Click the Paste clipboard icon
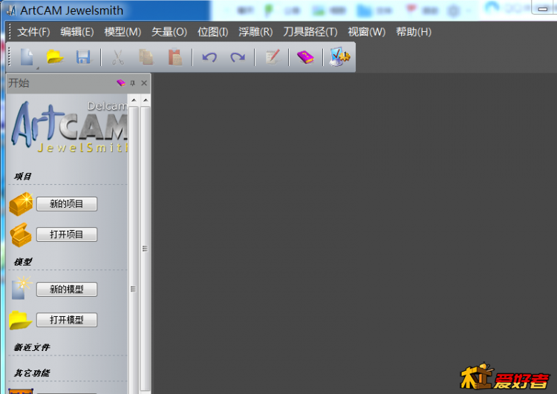 tap(175, 57)
